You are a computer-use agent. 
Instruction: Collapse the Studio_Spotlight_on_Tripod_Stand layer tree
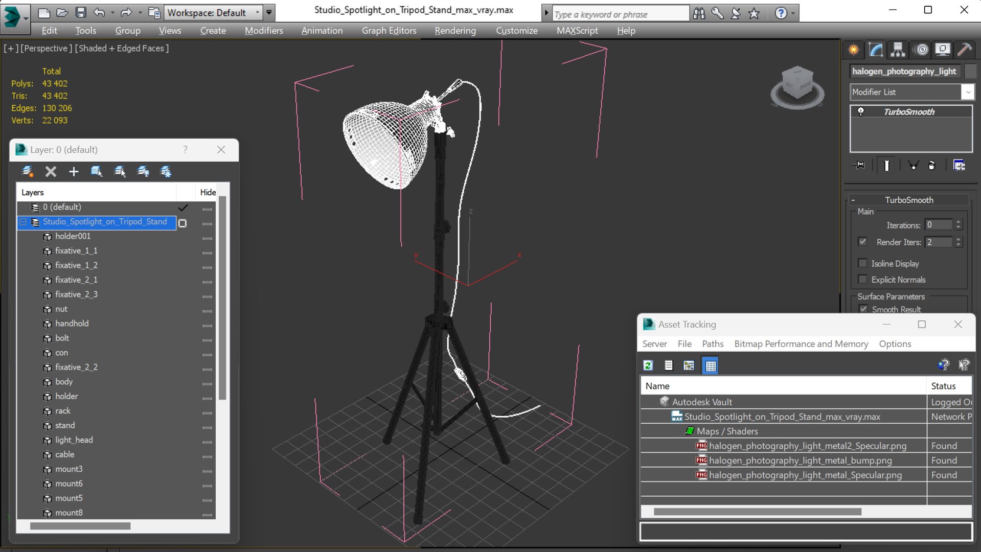coord(23,222)
